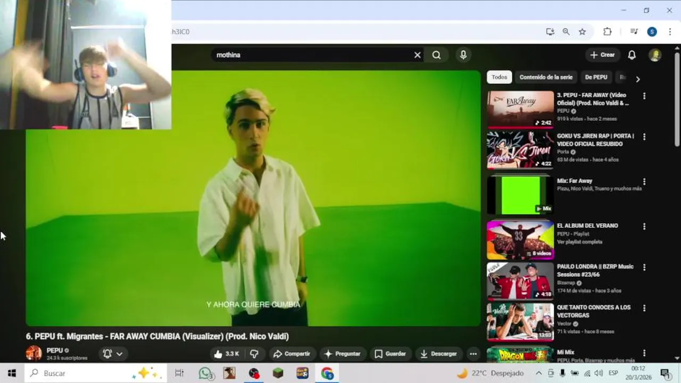Open Minecraft block icon in taskbar
Image resolution: width=681 pixels, height=383 pixels.
(278, 373)
